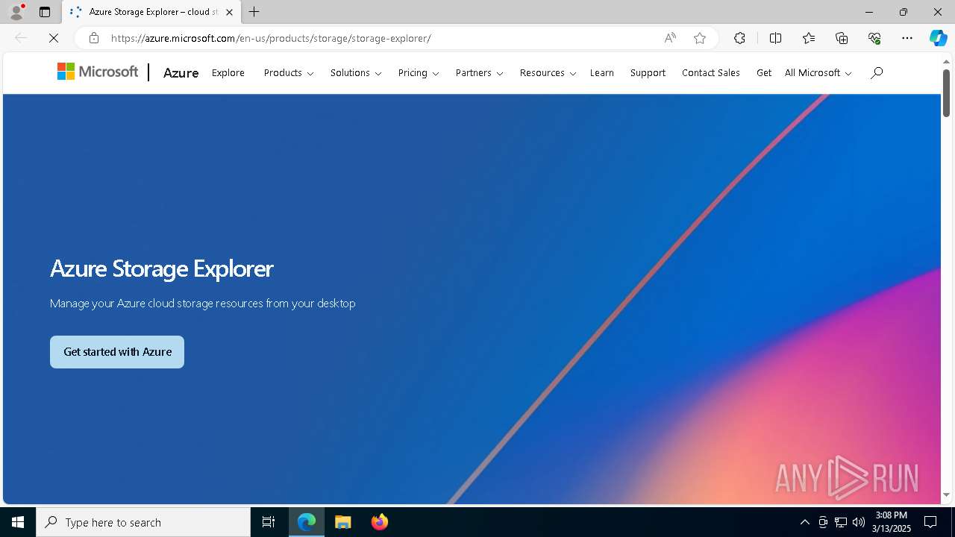Image resolution: width=955 pixels, height=537 pixels.
Task: Open the Support link
Action: (x=648, y=72)
